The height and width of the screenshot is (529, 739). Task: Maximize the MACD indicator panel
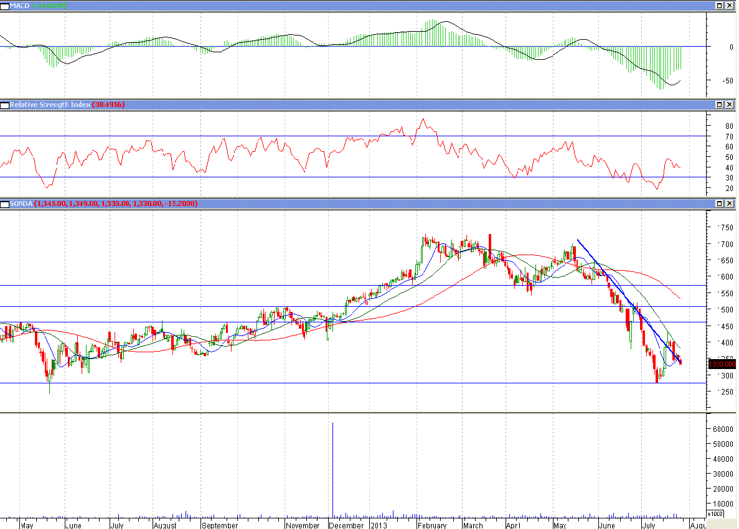click(x=718, y=6)
